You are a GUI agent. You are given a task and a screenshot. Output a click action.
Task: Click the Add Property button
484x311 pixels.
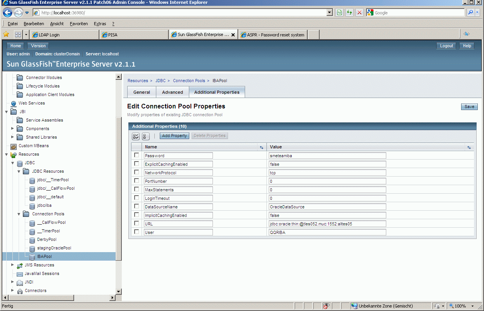pos(175,136)
